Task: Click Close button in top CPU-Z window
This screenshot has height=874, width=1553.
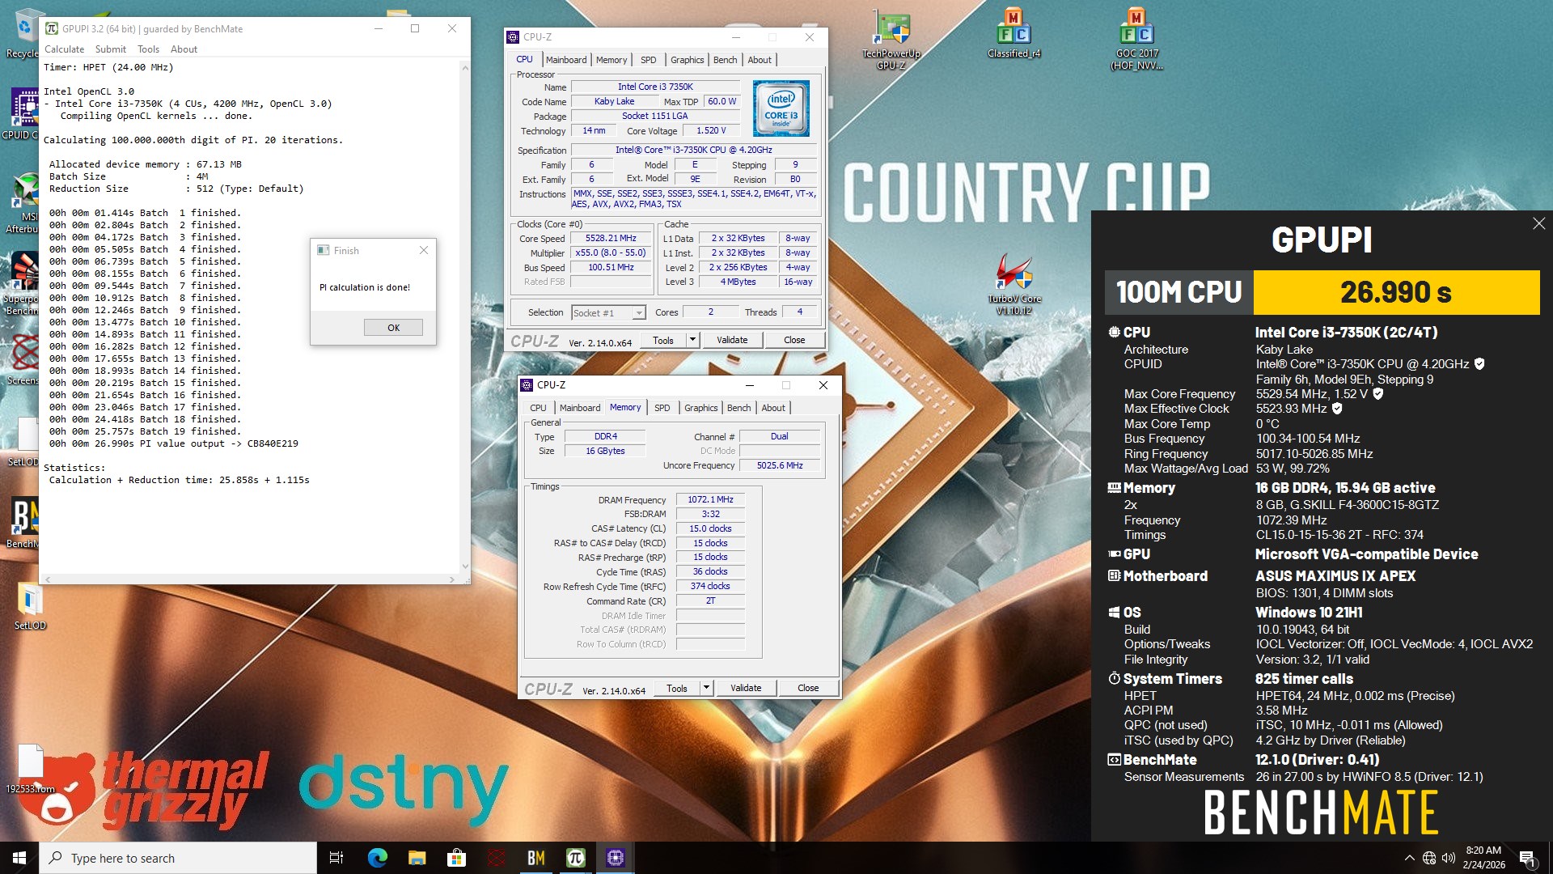Action: point(794,340)
